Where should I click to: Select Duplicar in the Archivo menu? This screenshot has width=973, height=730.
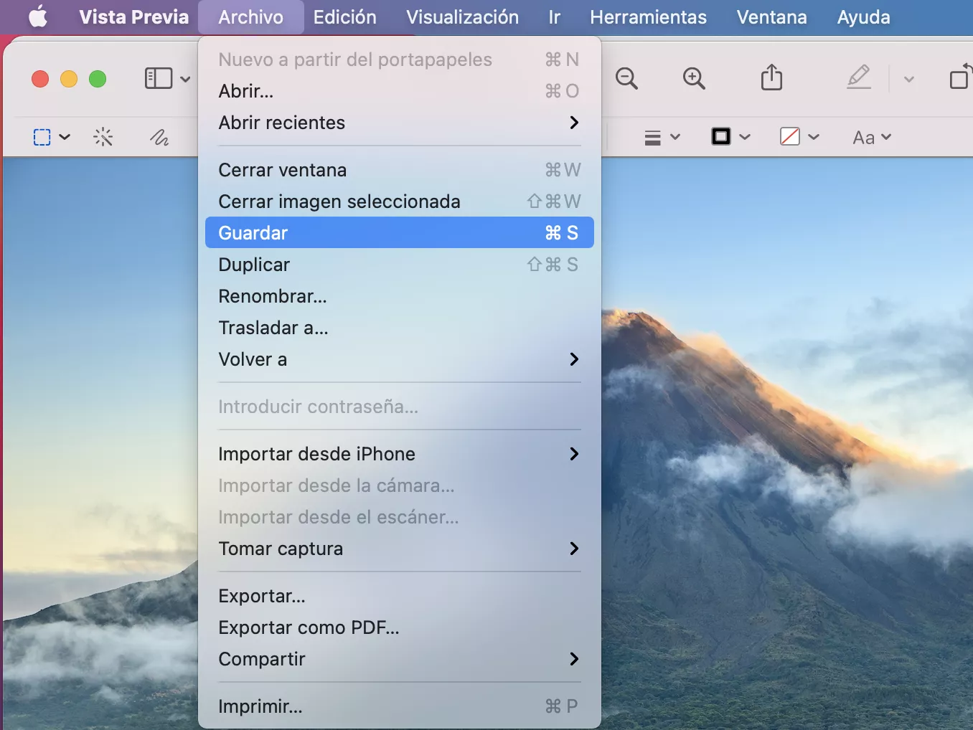coord(254,265)
